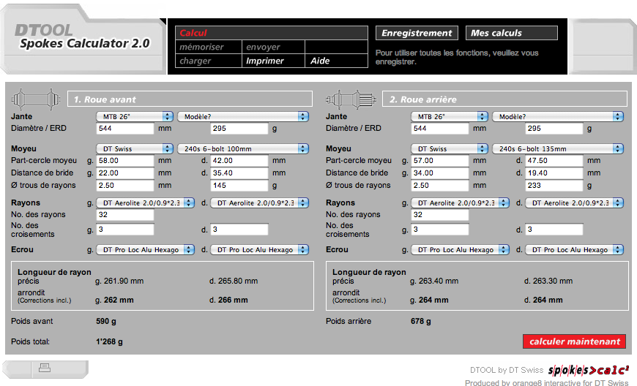Click front rim weight field 295
The height and width of the screenshot is (386, 637).
(x=239, y=129)
